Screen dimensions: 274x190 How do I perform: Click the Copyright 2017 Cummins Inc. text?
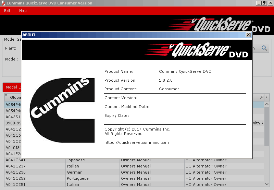tap(137, 129)
